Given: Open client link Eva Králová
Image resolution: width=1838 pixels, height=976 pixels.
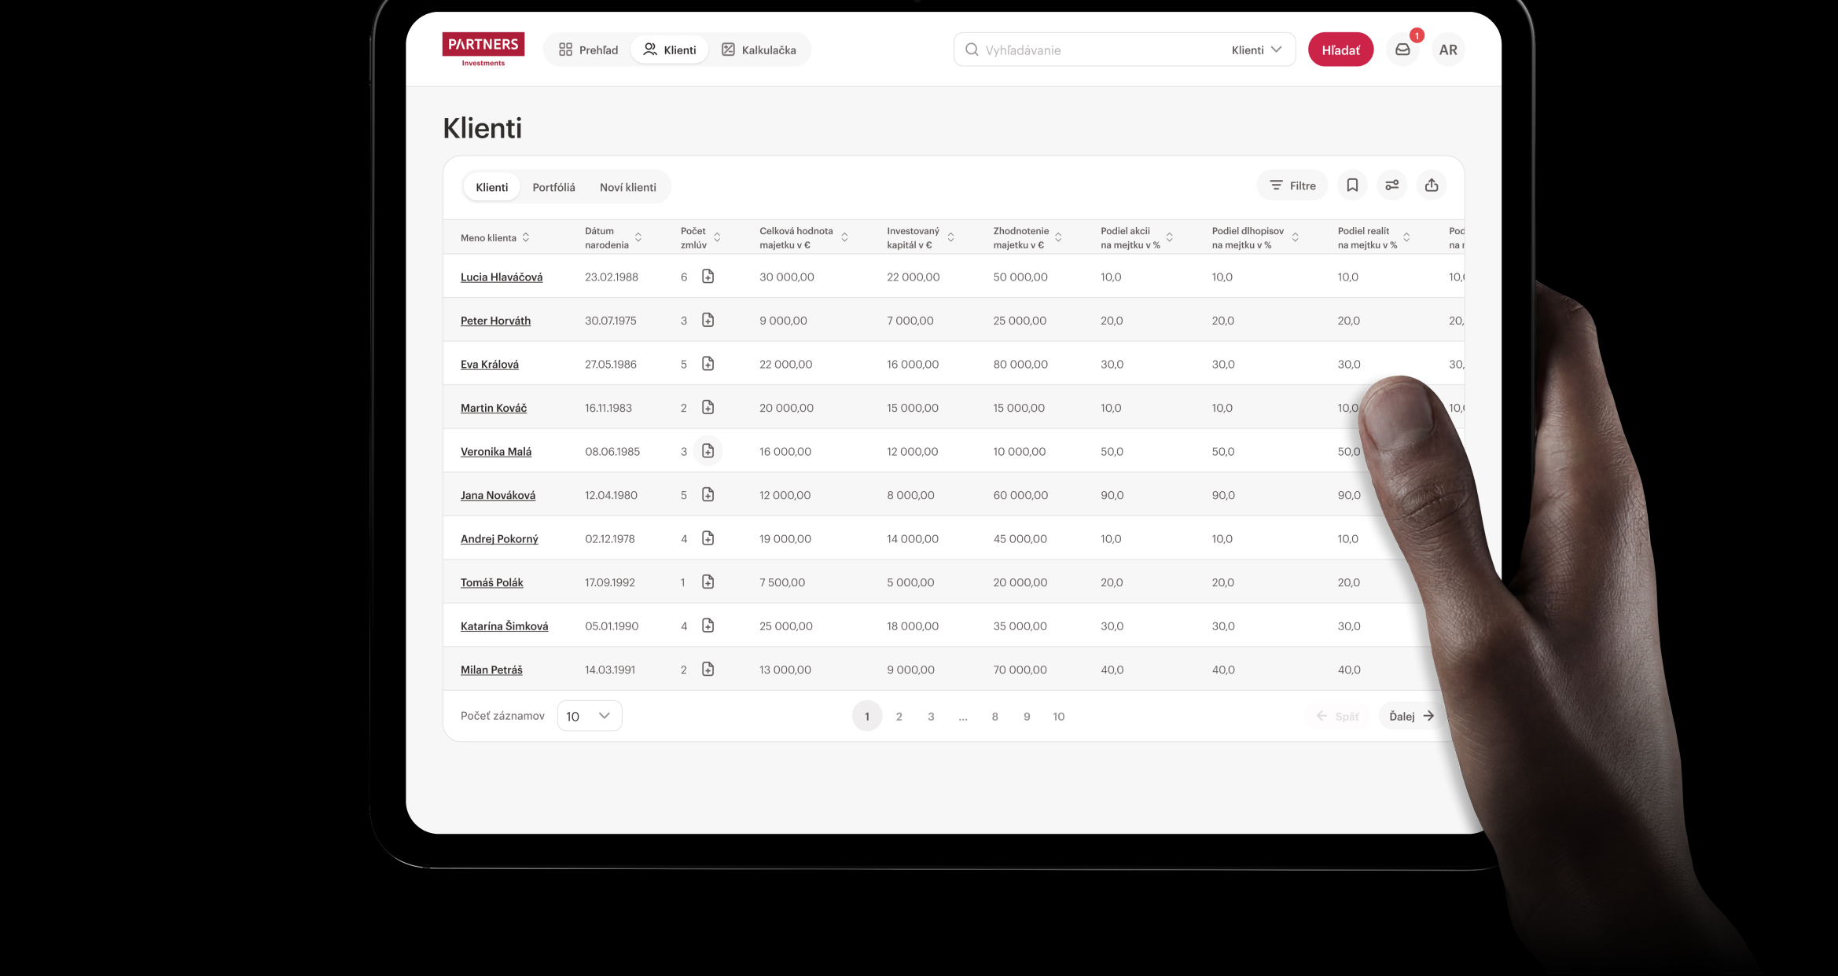Looking at the screenshot, I should pyautogui.click(x=490, y=364).
